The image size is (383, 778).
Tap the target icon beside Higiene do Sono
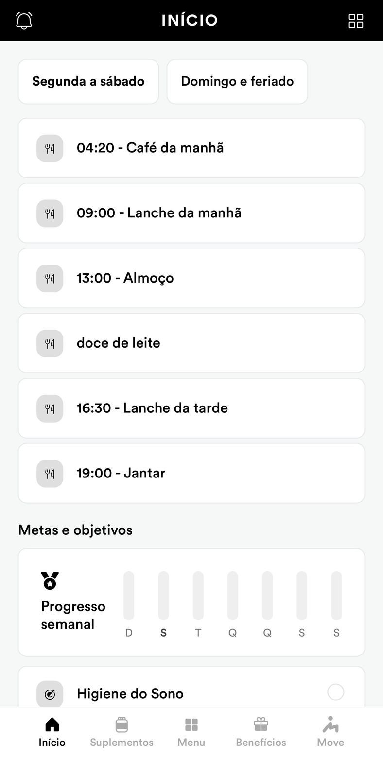tap(50, 694)
